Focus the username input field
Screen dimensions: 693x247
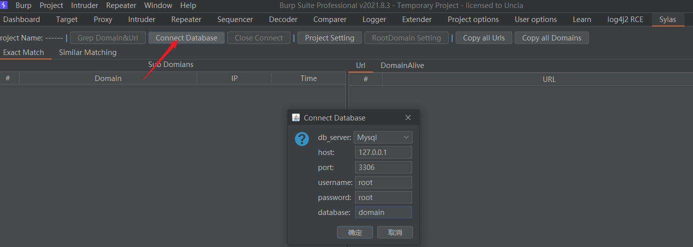point(384,182)
